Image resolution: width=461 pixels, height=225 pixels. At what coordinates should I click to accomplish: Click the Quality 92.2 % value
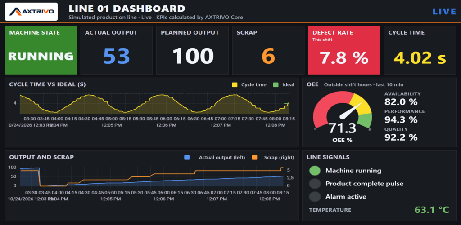pos(401,137)
